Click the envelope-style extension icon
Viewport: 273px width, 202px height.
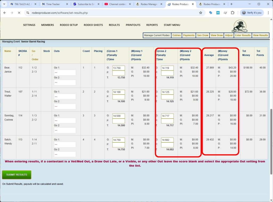tap(225, 13)
